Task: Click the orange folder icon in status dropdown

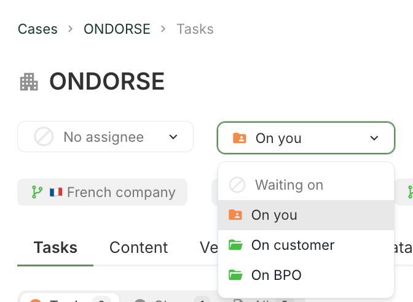Action: [240, 138]
